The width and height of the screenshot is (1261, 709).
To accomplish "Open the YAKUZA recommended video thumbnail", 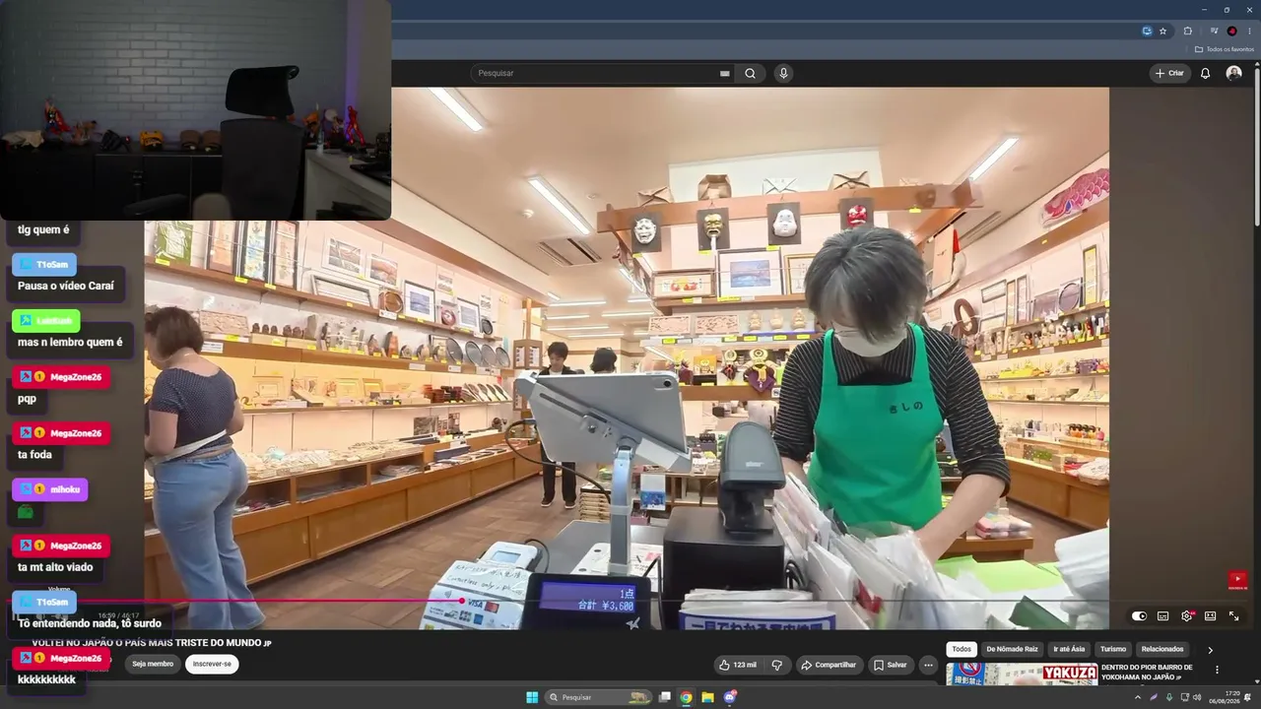I will click(x=1022, y=674).
